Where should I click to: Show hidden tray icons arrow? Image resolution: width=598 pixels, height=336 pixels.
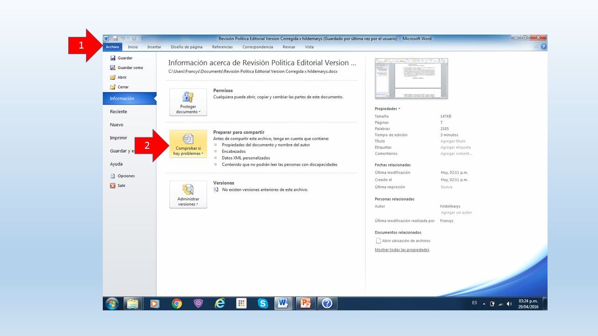[484, 304]
